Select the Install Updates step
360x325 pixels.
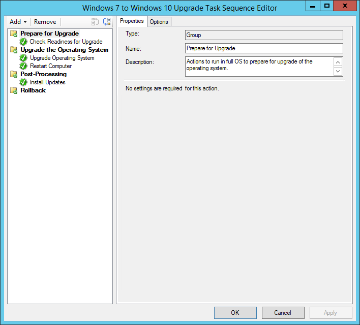click(47, 82)
